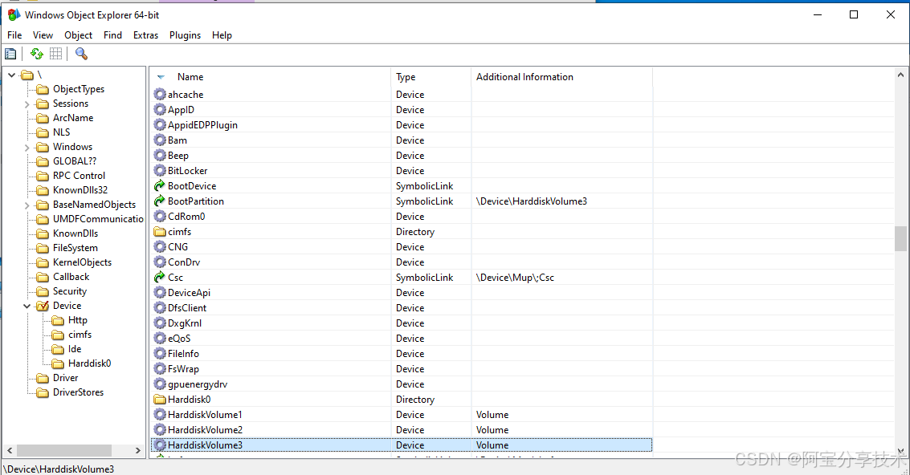Toggle sort arrow in Name column header
The image size is (910, 475).
tap(161, 77)
